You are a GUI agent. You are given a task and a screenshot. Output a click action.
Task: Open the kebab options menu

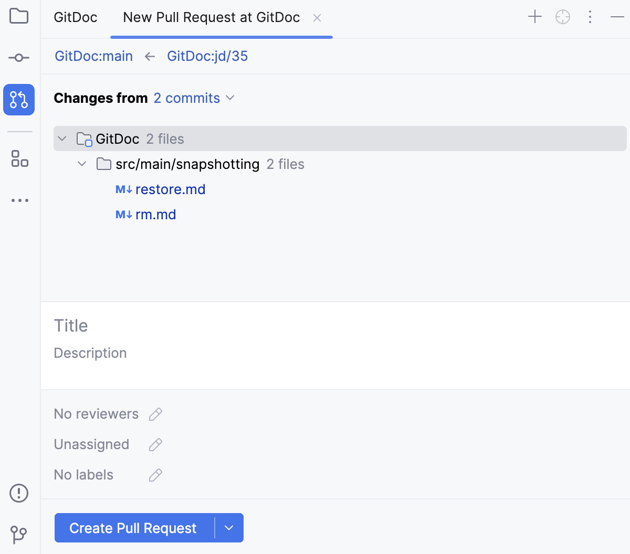click(590, 16)
